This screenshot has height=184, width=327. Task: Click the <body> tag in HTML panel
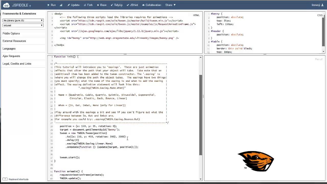pos(58,14)
